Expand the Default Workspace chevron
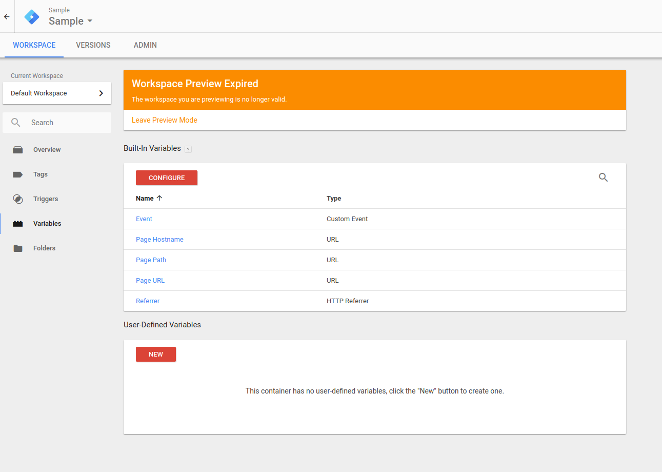Image resolution: width=662 pixels, height=472 pixels. click(101, 93)
